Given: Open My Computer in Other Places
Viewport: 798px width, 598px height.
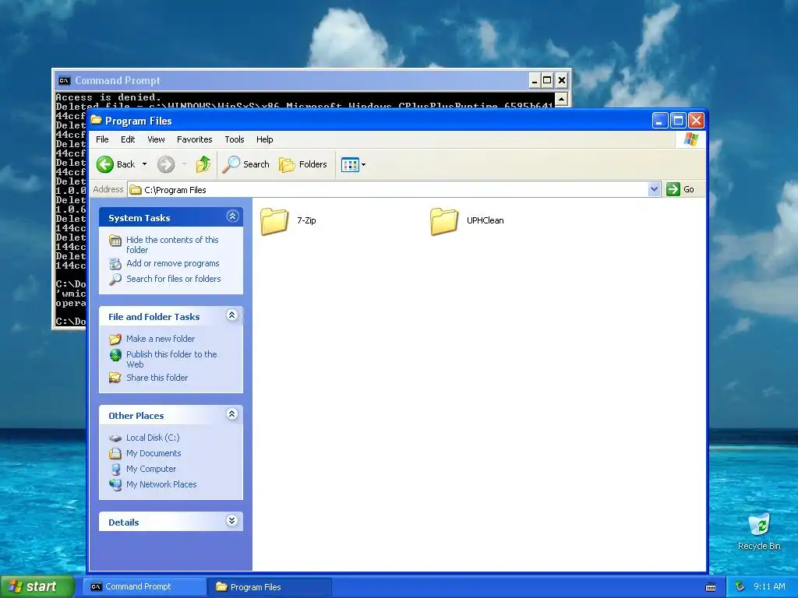Looking at the screenshot, I should tap(151, 469).
